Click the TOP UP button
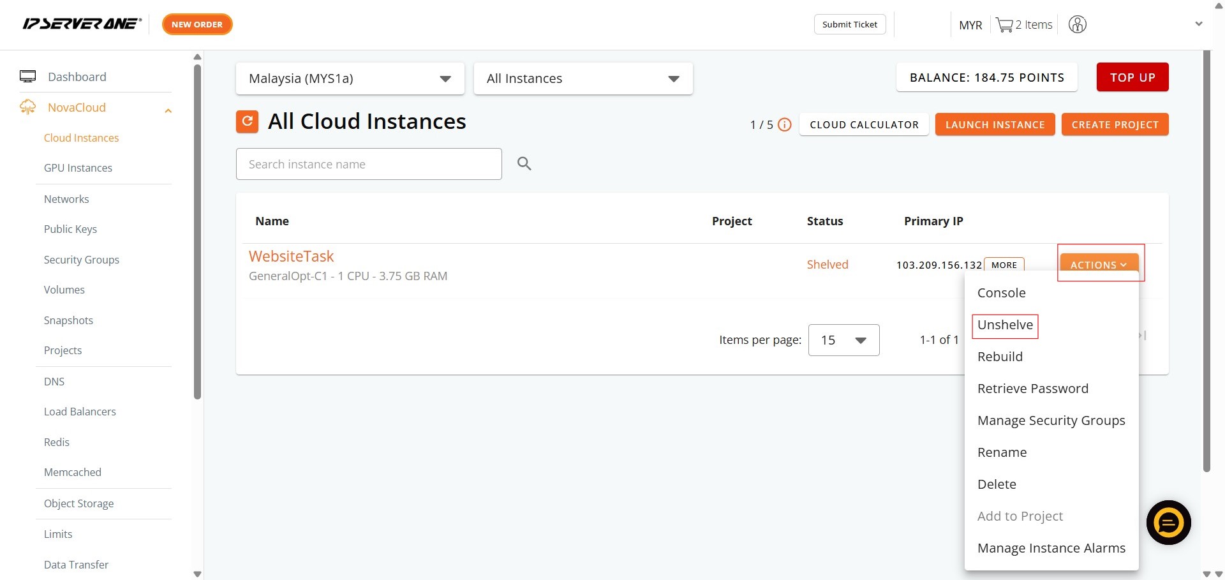1225x580 pixels. pyautogui.click(x=1132, y=77)
